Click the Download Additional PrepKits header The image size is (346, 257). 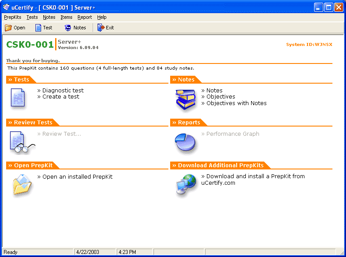220,165
